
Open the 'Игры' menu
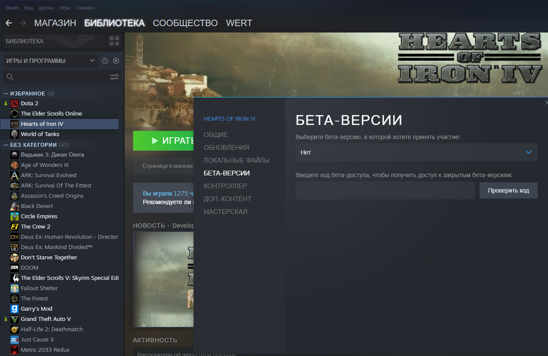click(65, 8)
